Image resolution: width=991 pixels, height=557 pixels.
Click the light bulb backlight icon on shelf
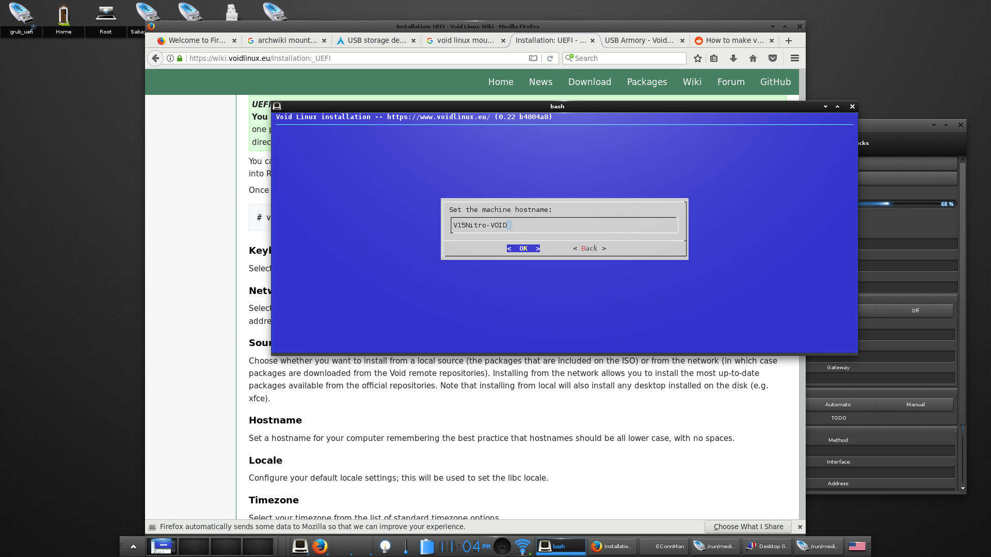(385, 546)
